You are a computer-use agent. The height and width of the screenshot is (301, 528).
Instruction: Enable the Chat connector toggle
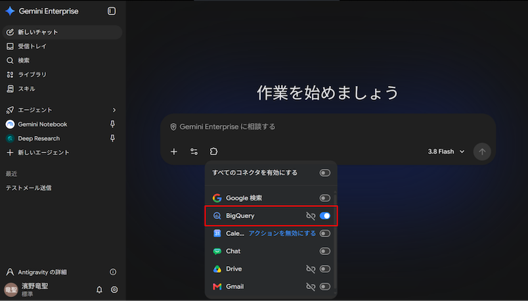(x=325, y=251)
